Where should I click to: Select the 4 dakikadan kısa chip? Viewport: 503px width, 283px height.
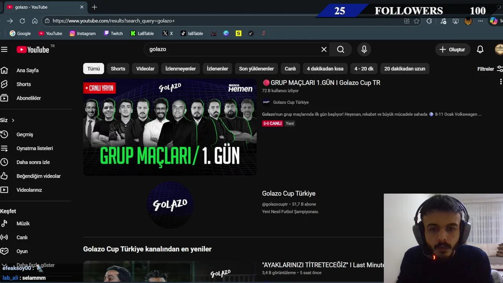click(x=325, y=69)
